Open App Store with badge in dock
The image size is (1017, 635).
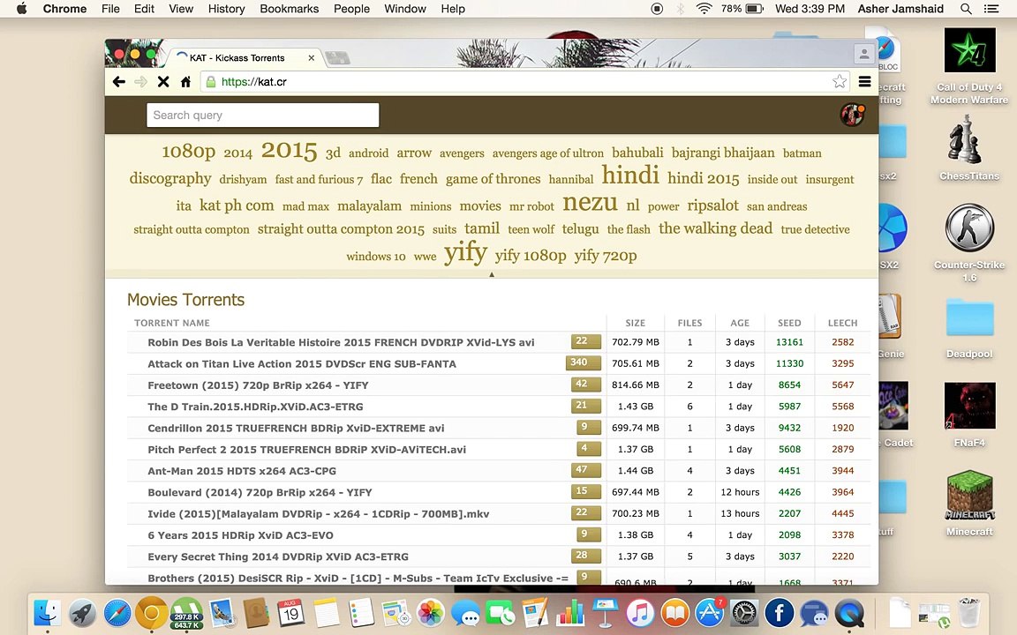click(x=710, y=612)
